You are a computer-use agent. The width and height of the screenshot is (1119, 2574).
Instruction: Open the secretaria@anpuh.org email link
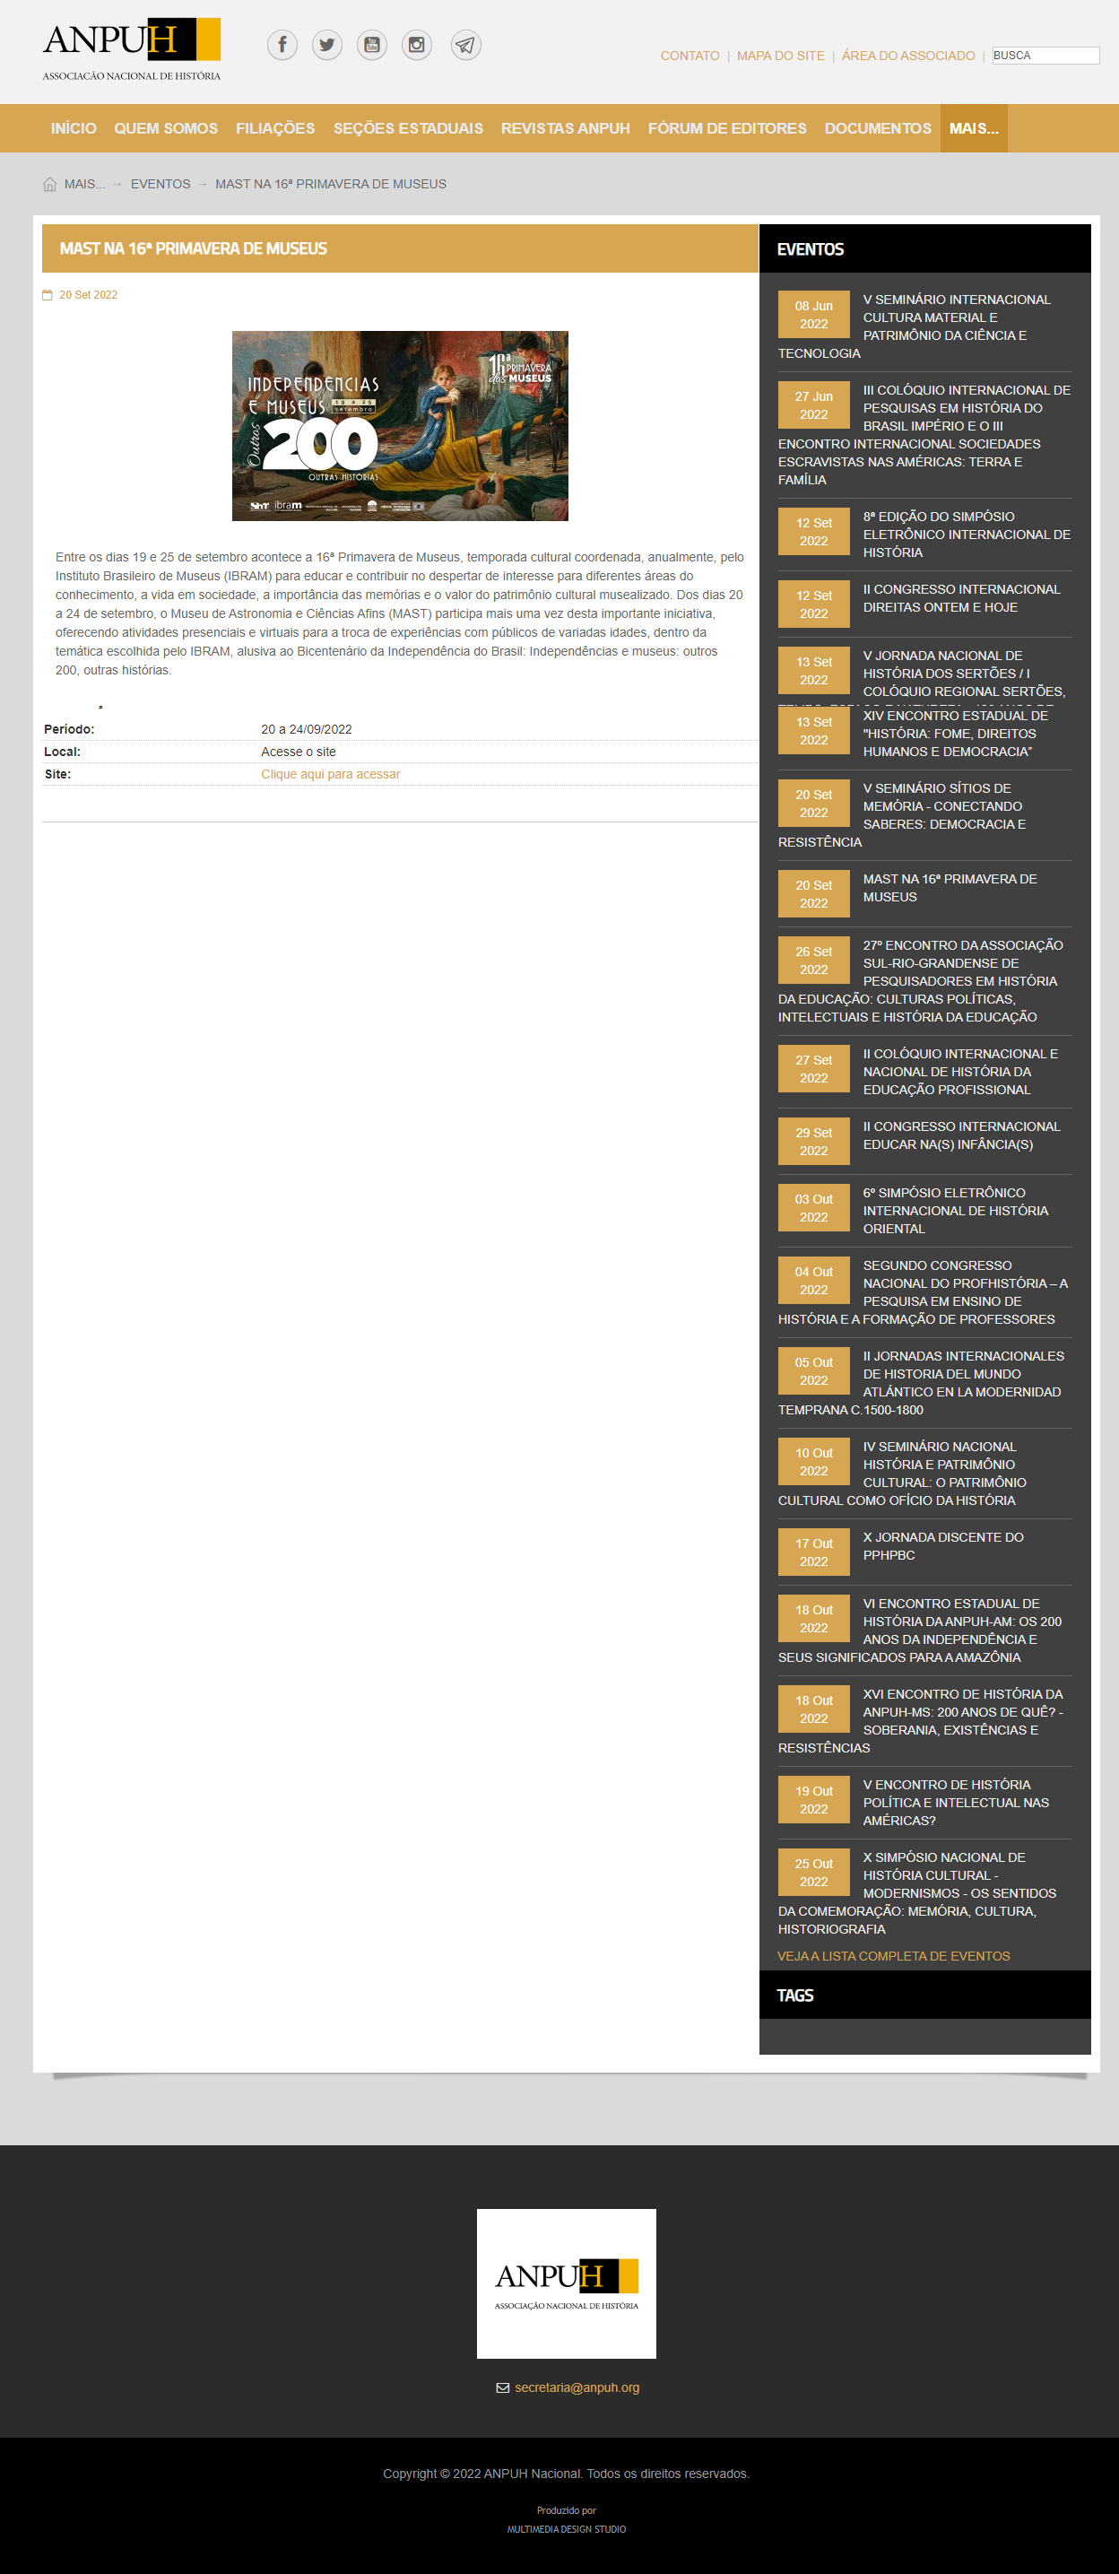(577, 2387)
